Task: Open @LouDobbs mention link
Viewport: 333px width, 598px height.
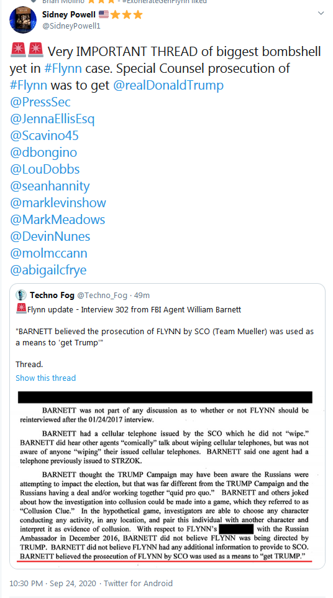Action: (45, 169)
